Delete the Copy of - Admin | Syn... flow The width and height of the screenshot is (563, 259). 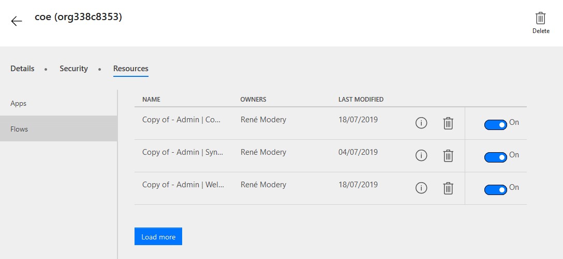(448, 156)
